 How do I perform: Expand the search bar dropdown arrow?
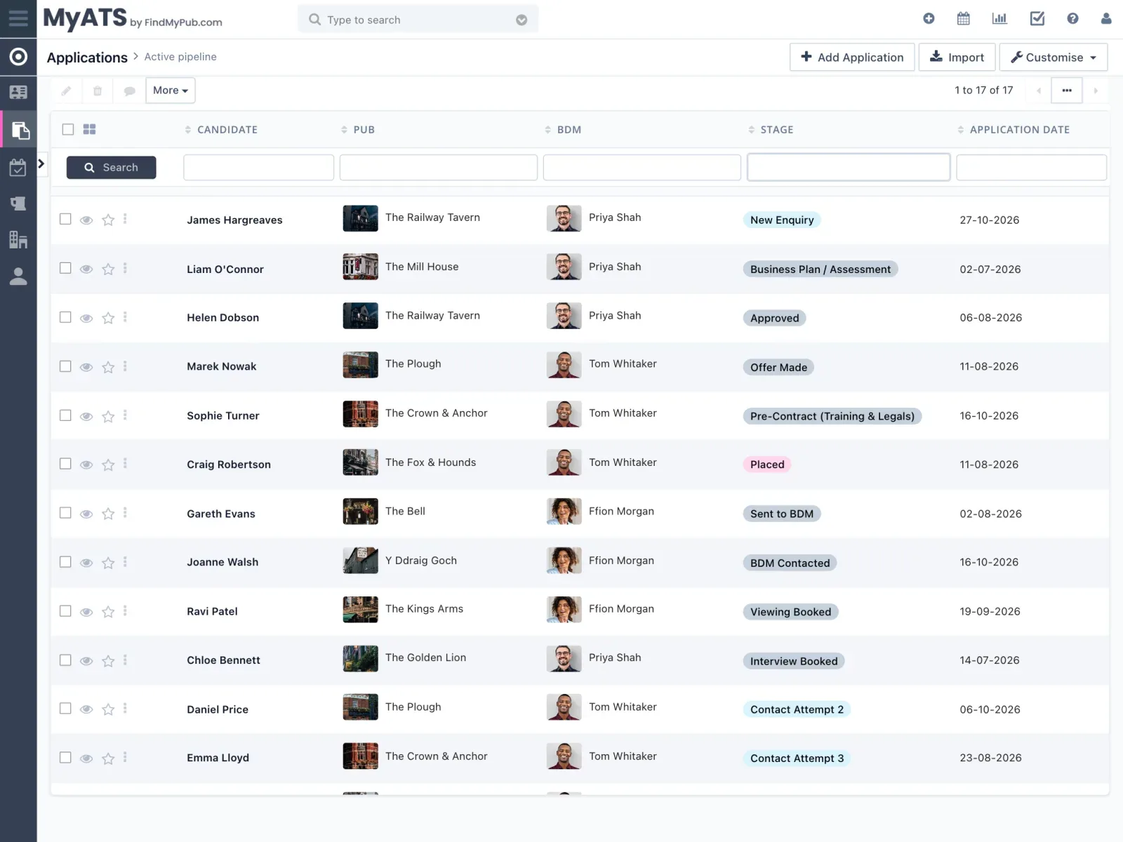point(521,20)
